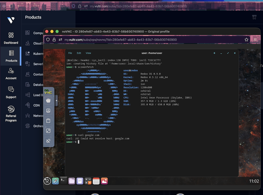This screenshot has height=195, width=263.
Task: Open noVNC clipboard panel
Action: (x=48, y=120)
